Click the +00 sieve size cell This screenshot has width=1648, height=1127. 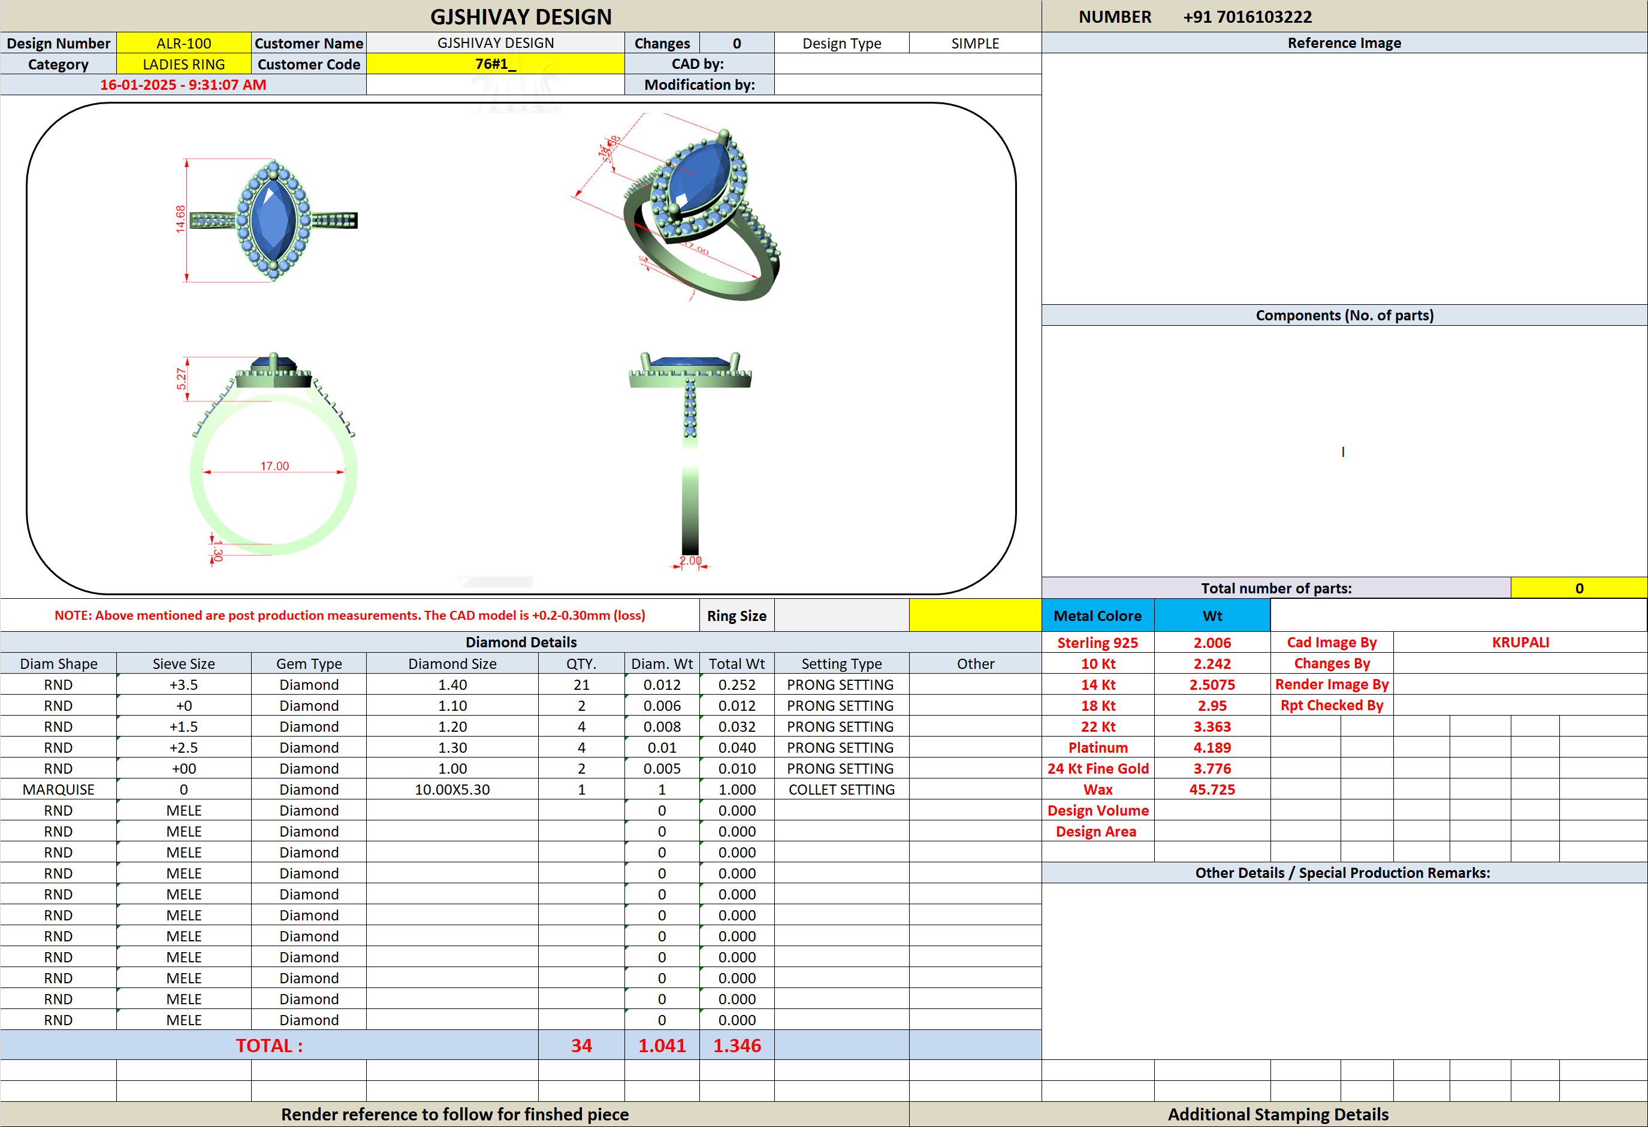(x=183, y=769)
